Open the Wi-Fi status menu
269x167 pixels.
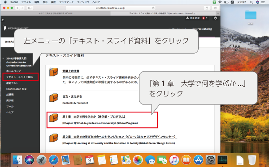[x=220, y=2]
